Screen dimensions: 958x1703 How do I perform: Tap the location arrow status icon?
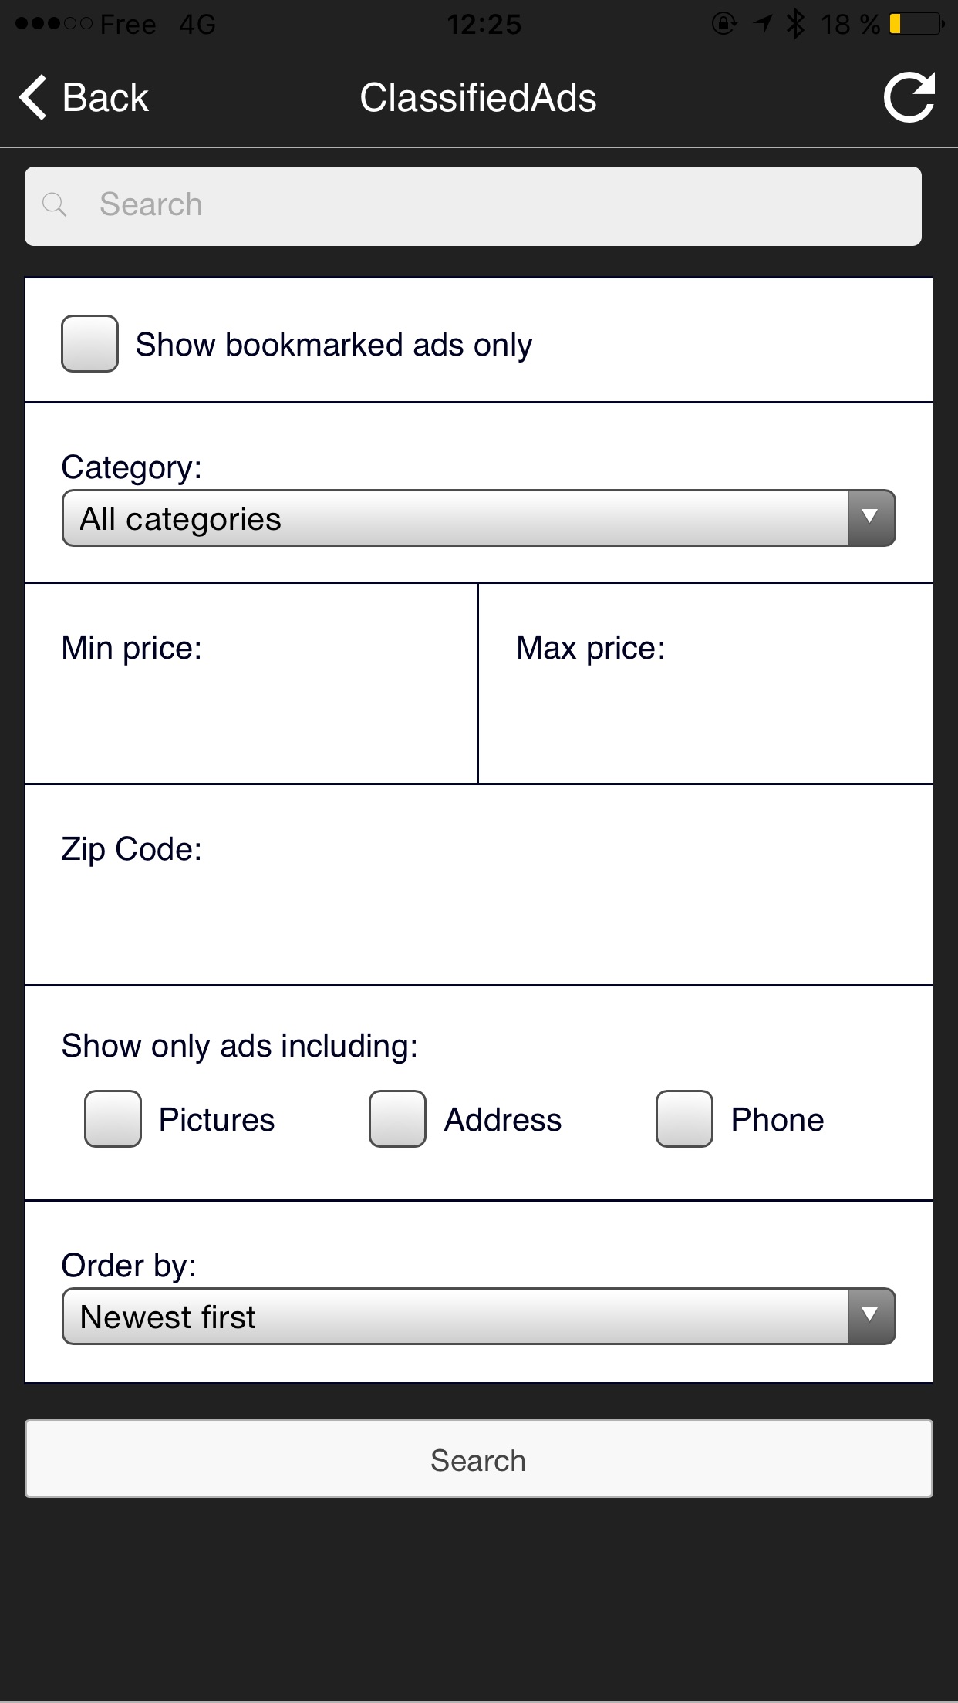point(763,25)
